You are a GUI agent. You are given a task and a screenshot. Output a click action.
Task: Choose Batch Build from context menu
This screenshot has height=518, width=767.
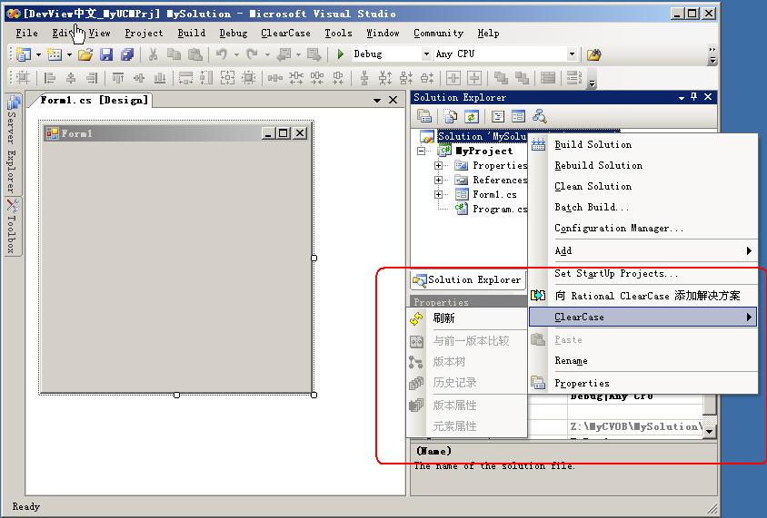pyautogui.click(x=643, y=208)
